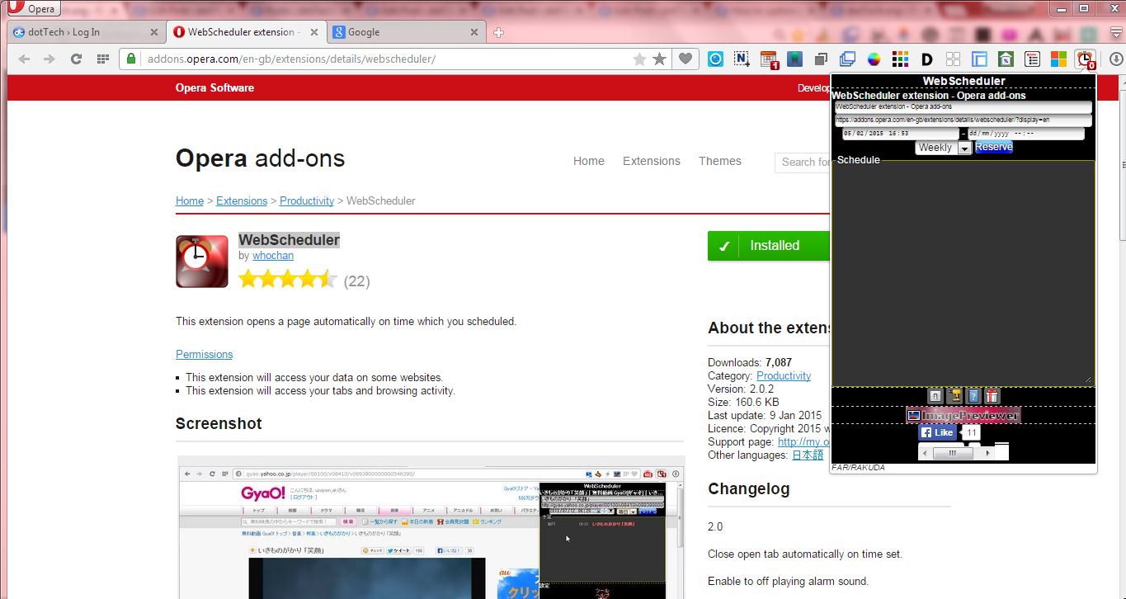
Task: Reload the current page
Action: point(76,59)
